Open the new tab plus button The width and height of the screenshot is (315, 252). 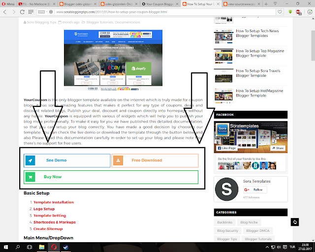click(x=266, y=4)
